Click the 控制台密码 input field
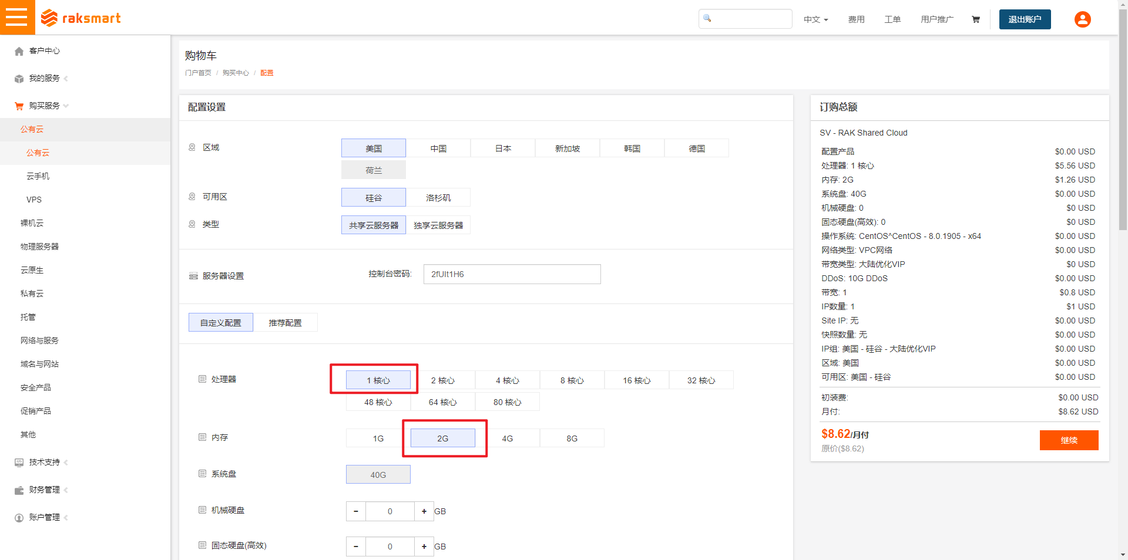This screenshot has height=560, width=1128. [512, 274]
